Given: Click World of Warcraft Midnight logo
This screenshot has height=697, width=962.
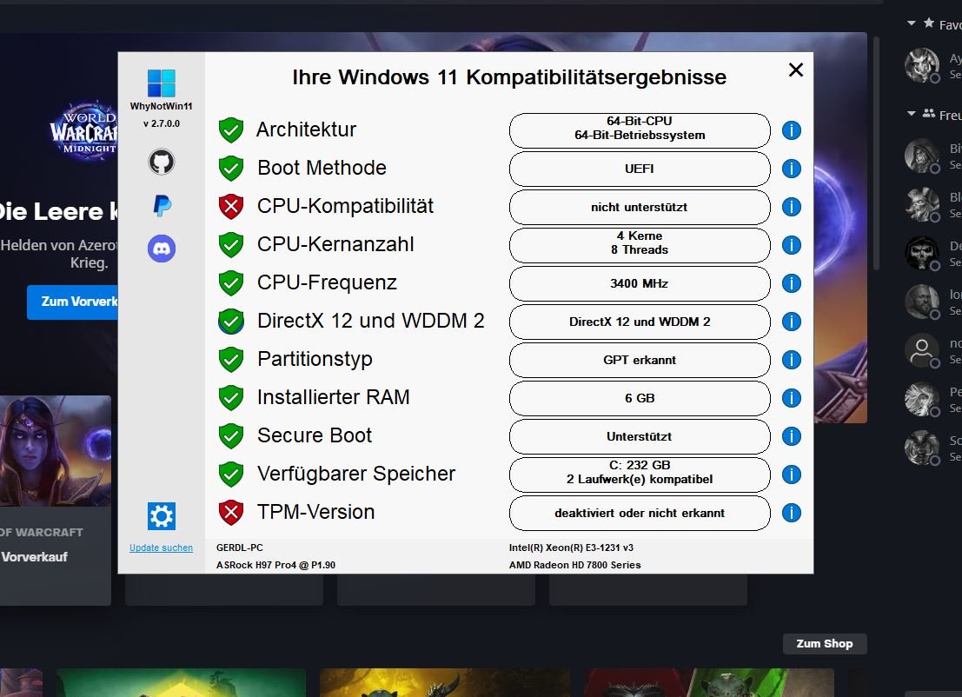Looking at the screenshot, I should [83, 131].
